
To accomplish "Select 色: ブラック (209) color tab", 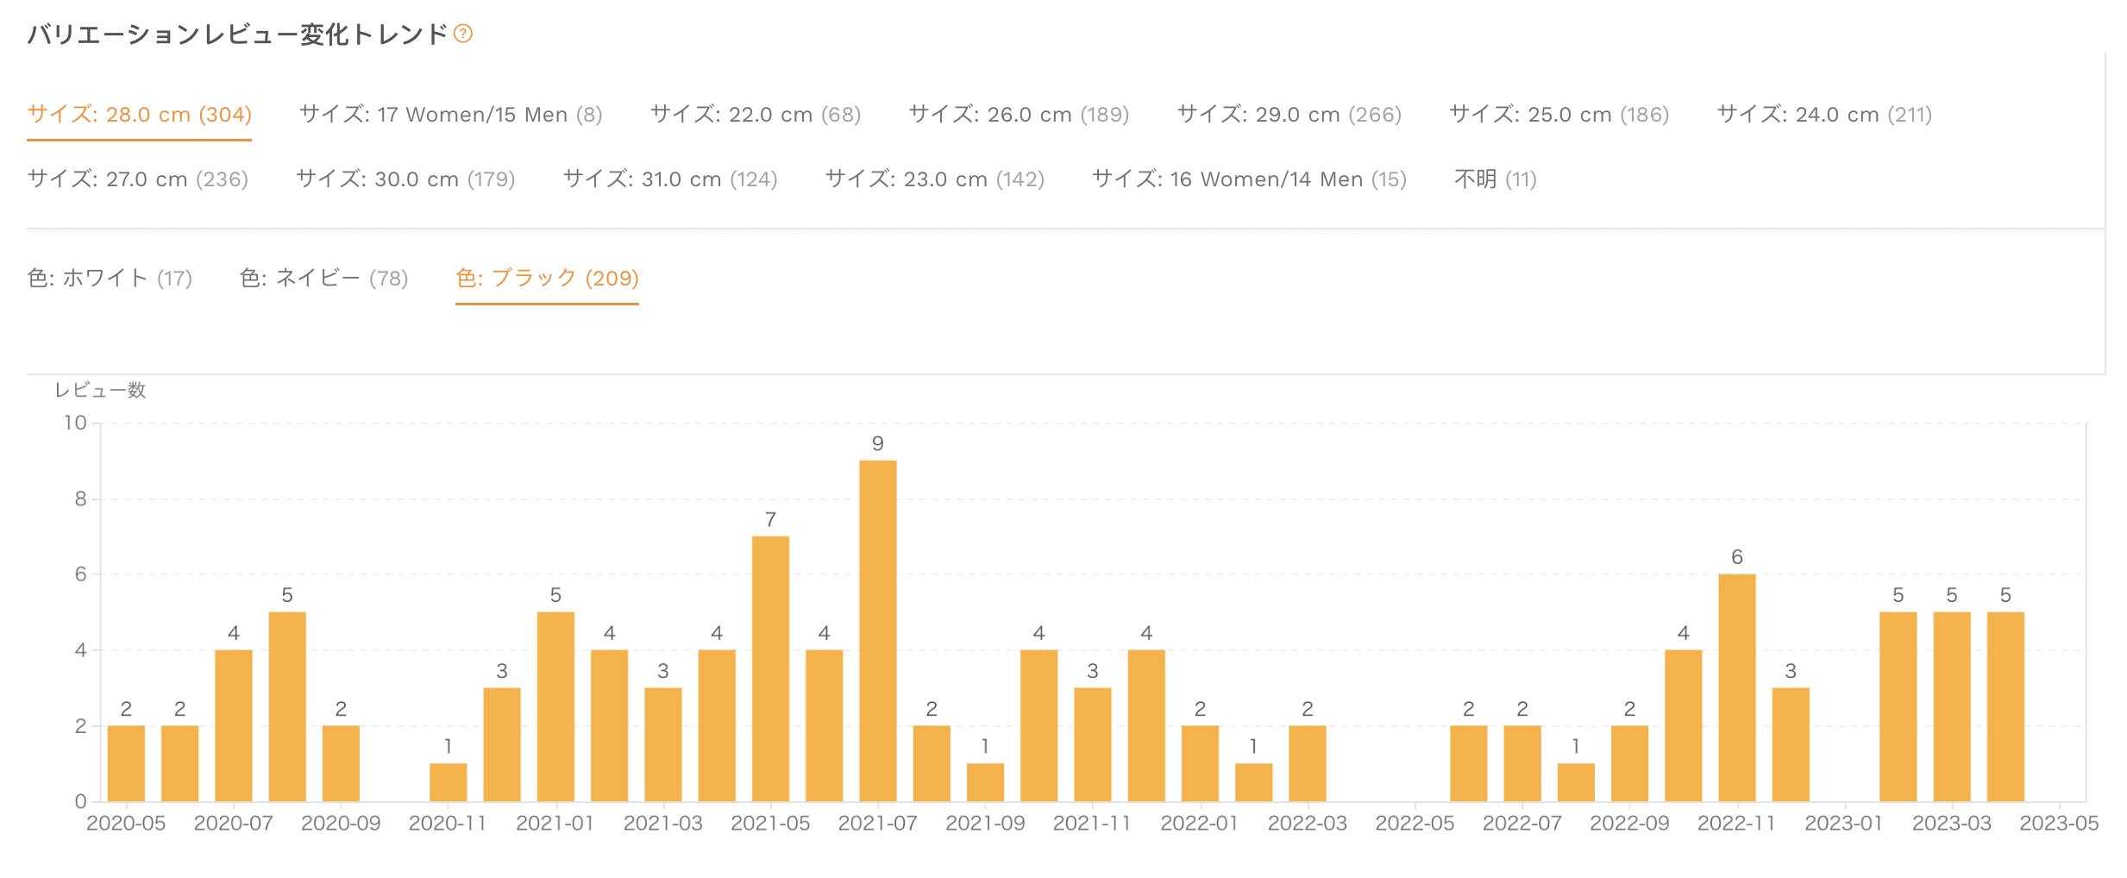I will tap(548, 279).
